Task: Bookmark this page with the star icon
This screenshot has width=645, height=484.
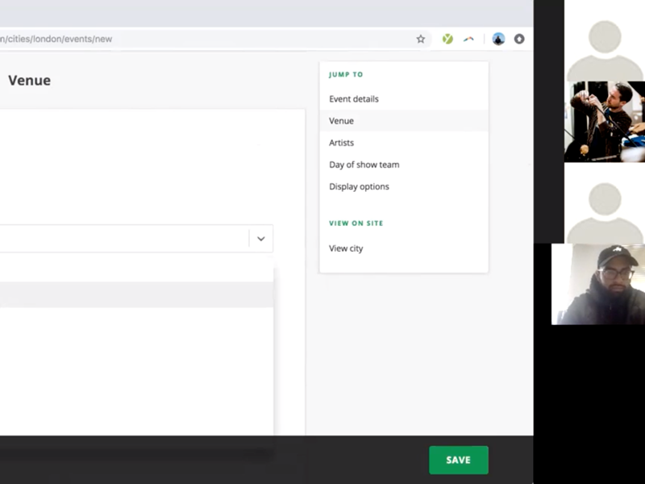Action: coord(420,39)
